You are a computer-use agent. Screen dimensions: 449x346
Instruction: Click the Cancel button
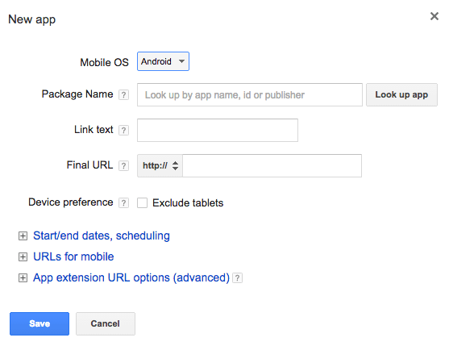coord(106,323)
